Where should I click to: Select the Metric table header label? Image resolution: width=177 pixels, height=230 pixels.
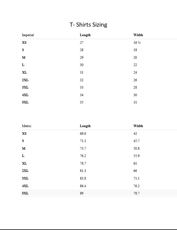[26, 126]
